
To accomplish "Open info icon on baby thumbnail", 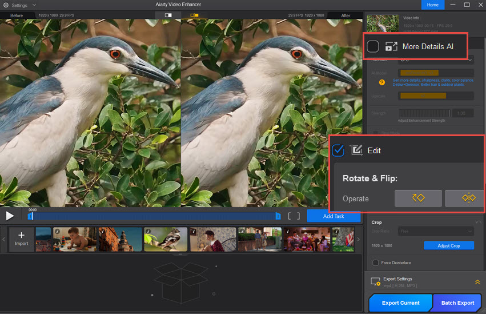I will click(57, 231).
